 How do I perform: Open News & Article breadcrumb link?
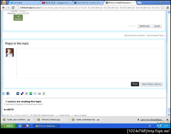[x=80, y=115]
